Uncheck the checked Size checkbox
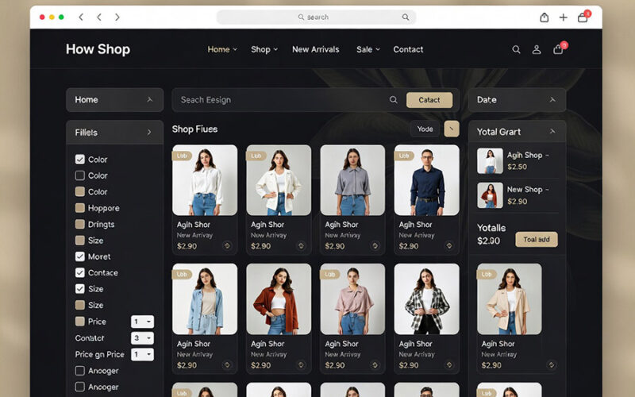Screen dimensions: 635x397 [80, 289]
